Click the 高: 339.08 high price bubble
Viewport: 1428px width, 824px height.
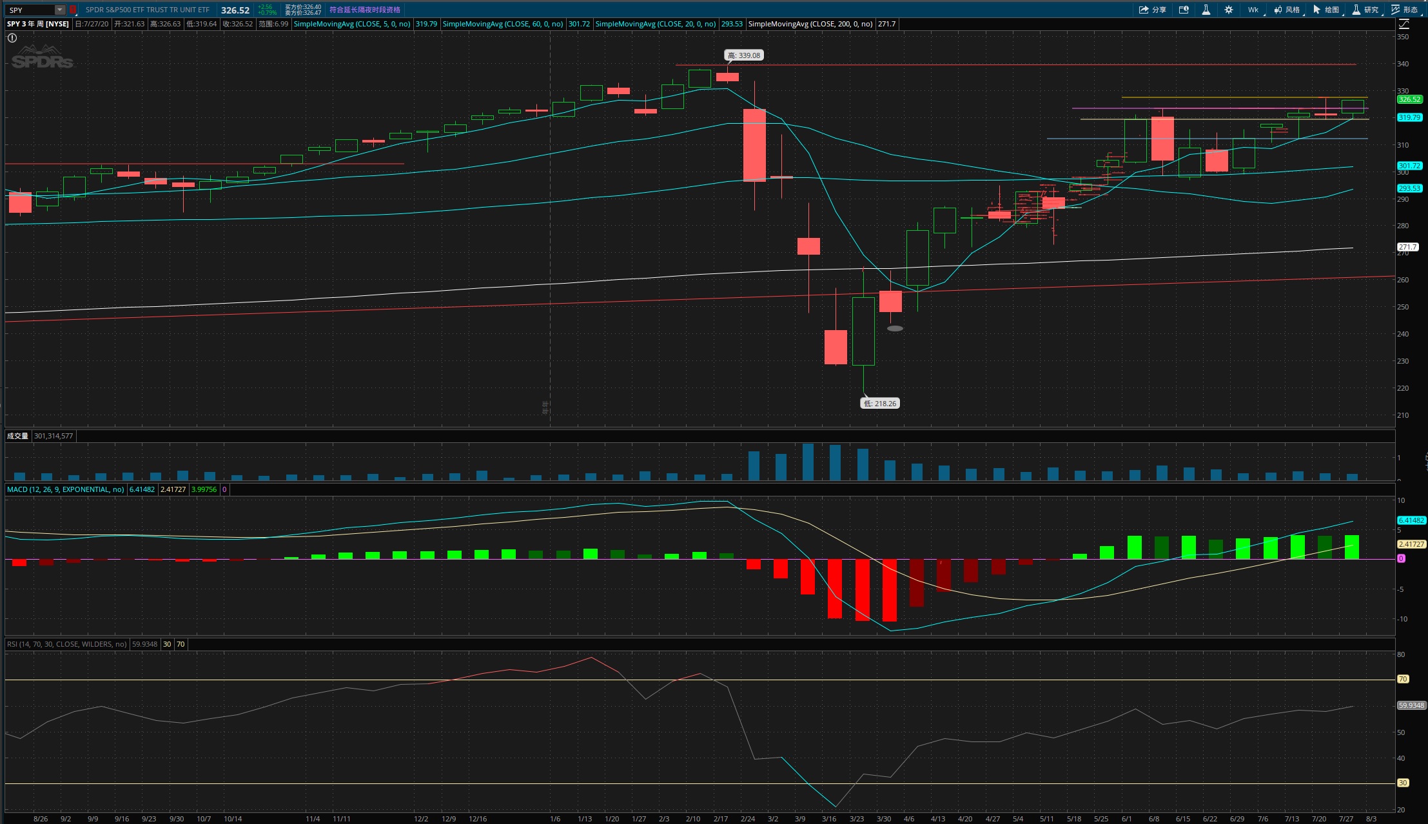click(744, 55)
